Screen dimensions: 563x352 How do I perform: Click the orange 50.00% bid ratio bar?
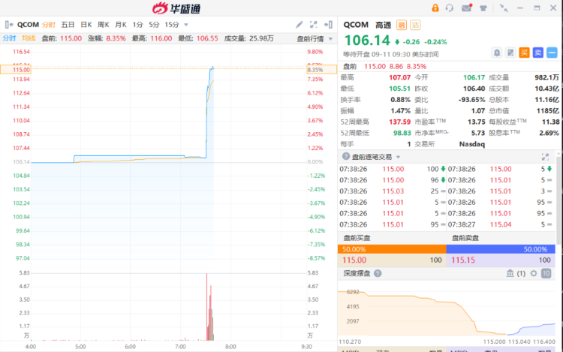click(x=392, y=249)
